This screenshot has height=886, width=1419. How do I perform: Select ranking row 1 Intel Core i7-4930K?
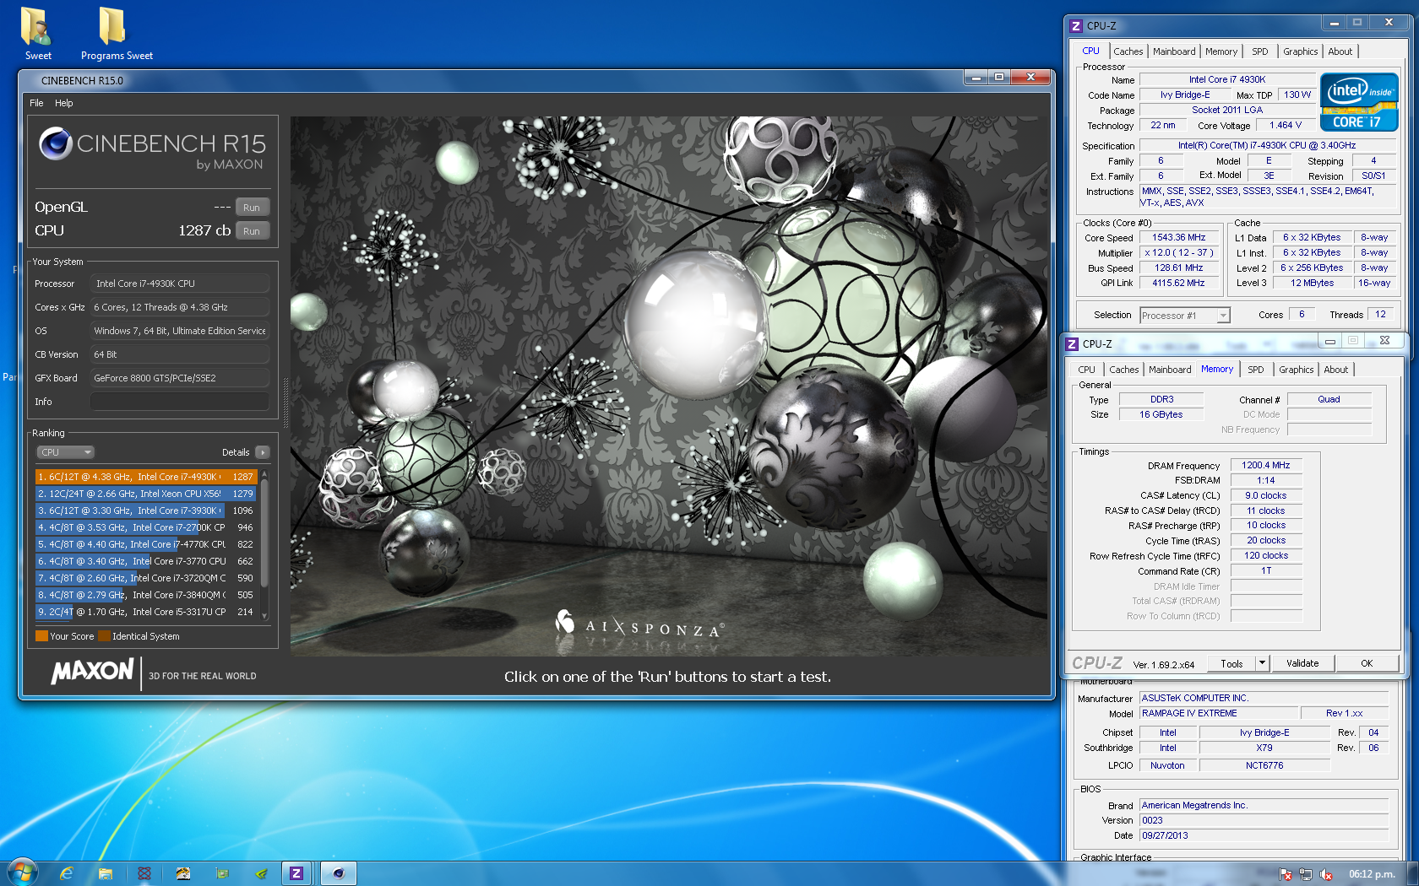[x=145, y=477]
